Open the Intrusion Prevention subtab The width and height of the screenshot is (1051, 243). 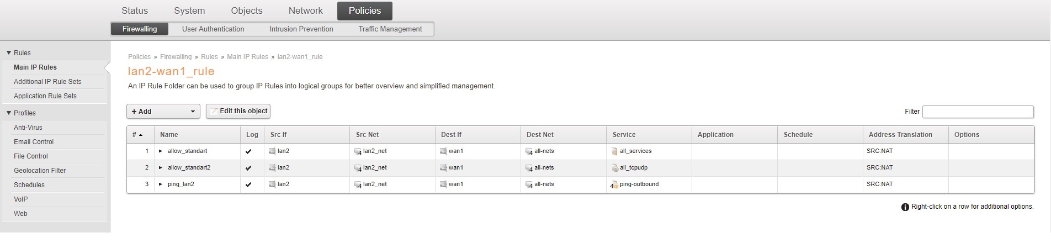[x=301, y=29]
